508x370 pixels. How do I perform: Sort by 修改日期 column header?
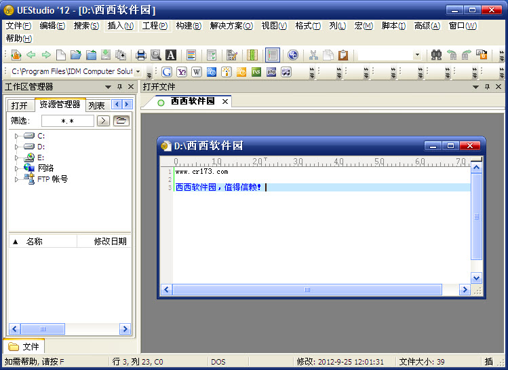[104, 242]
